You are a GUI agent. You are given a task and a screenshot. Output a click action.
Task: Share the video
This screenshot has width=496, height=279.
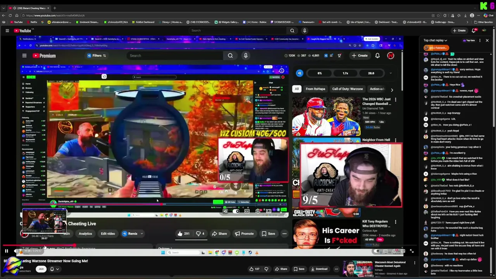281,269
